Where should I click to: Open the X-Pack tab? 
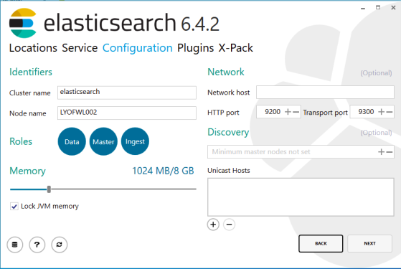(235, 48)
